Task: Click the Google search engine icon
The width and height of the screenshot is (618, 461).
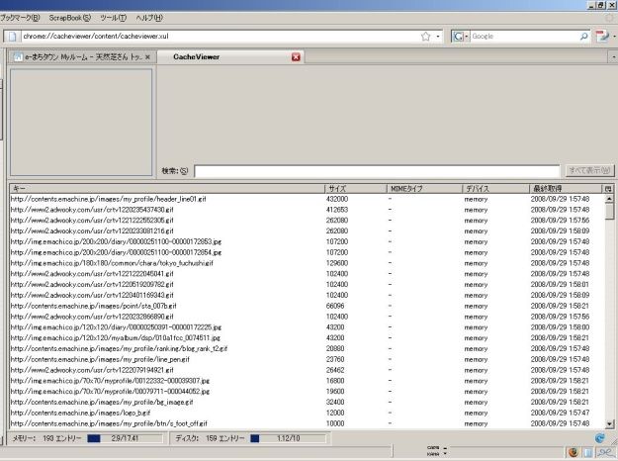Action: tap(459, 36)
